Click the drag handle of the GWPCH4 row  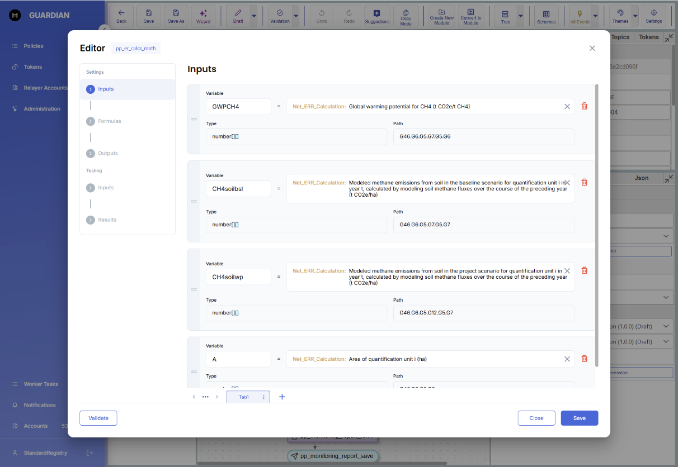(194, 119)
